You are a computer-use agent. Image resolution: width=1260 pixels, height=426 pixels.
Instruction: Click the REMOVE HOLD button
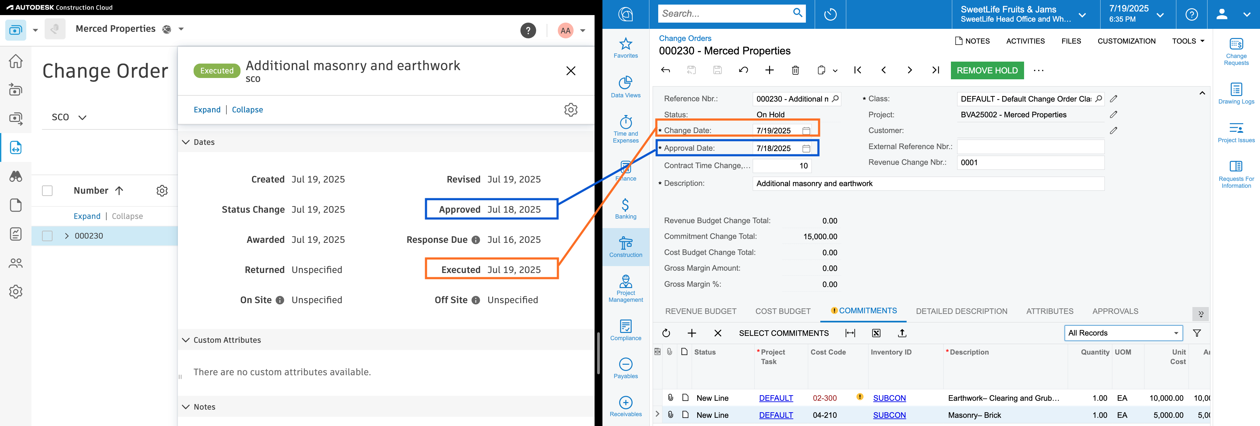coord(987,70)
